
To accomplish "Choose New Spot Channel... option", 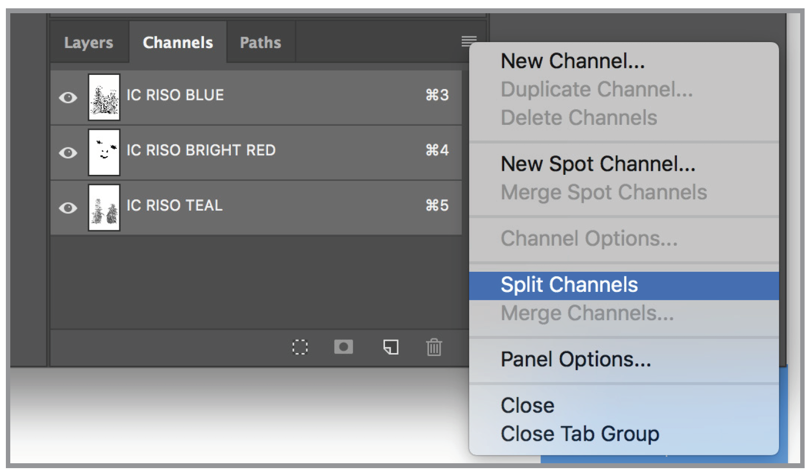I will point(598,164).
